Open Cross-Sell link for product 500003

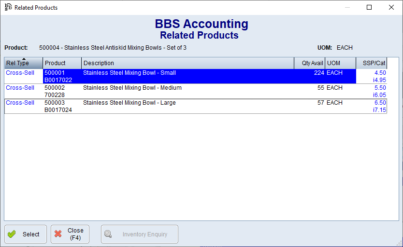(x=20, y=103)
